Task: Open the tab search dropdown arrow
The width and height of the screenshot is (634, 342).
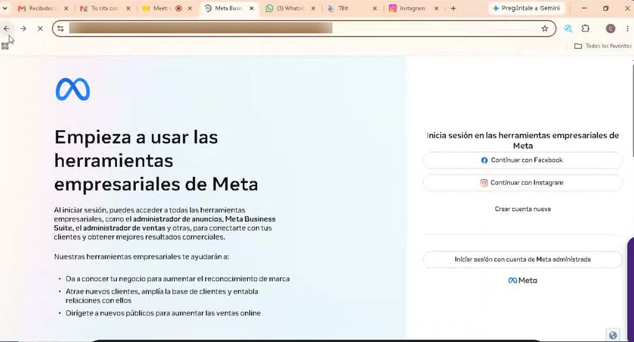Action: tap(5, 8)
